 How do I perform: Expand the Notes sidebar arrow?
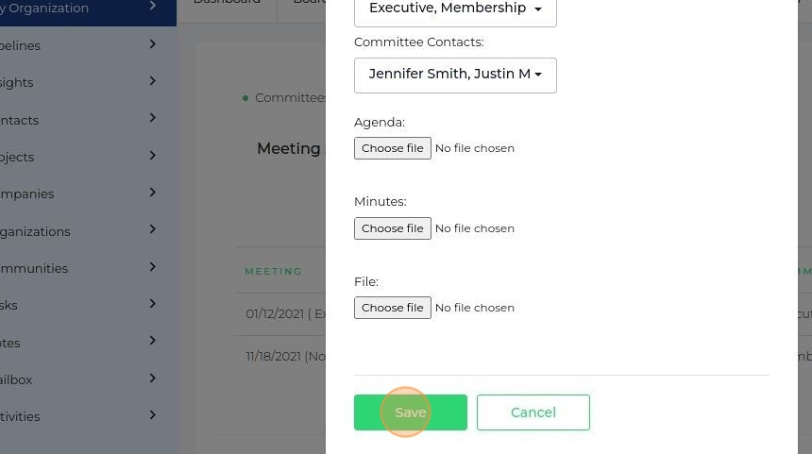pyautogui.click(x=153, y=342)
